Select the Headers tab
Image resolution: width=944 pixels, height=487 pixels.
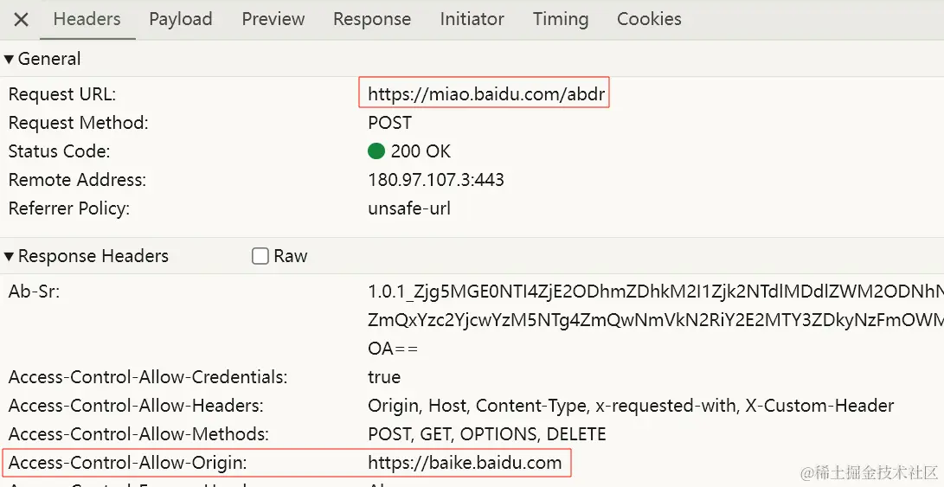(x=87, y=19)
